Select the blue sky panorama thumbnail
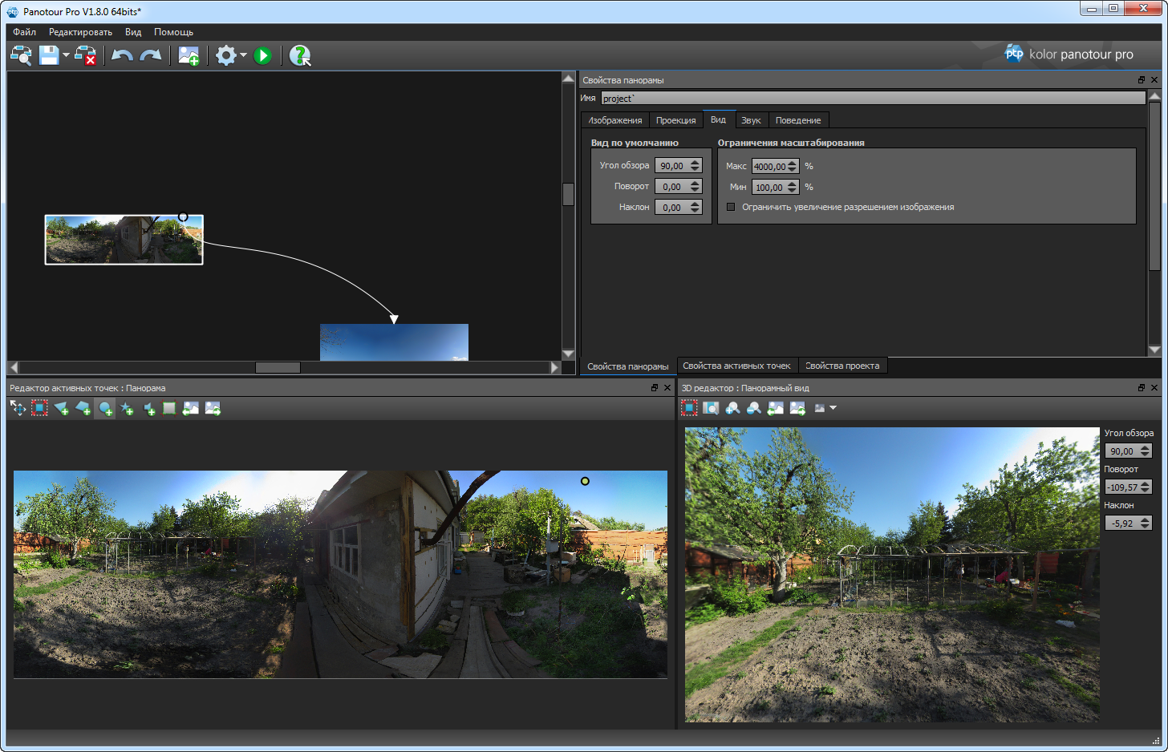The width and height of the screenshot is (1168, 752). (x=394, y=342)
